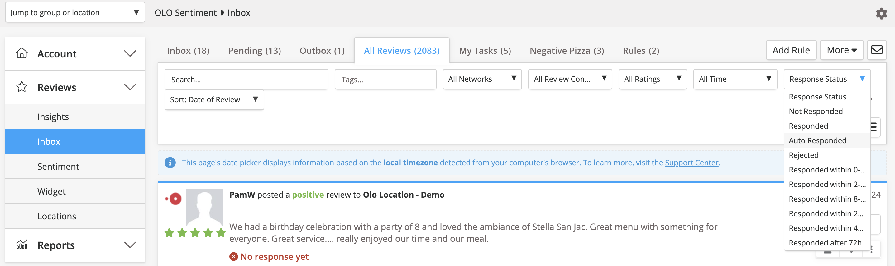The image size is (895, 266).
Task: Switch to Outbox (1) tab
Action: point(322,51)
